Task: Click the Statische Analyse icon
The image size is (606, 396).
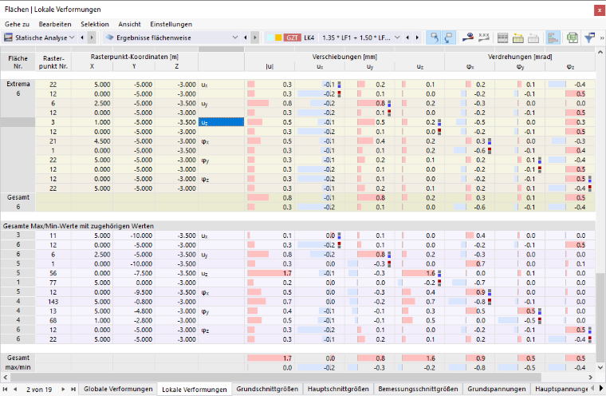Action: [8, 38]
